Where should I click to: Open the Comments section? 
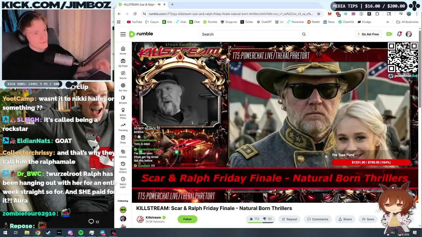coord(318,219)
